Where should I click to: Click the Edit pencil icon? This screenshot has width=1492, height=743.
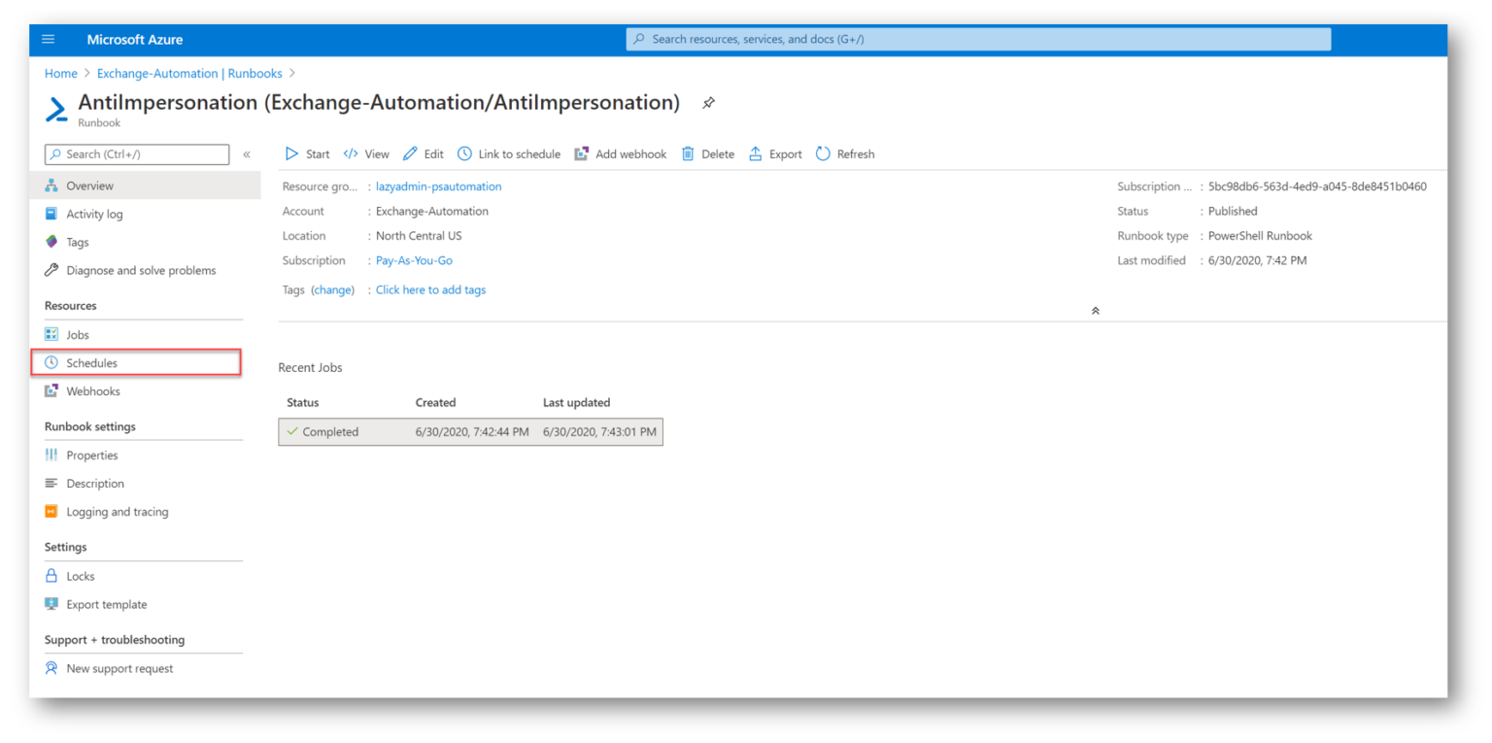[x=410, y=154]
